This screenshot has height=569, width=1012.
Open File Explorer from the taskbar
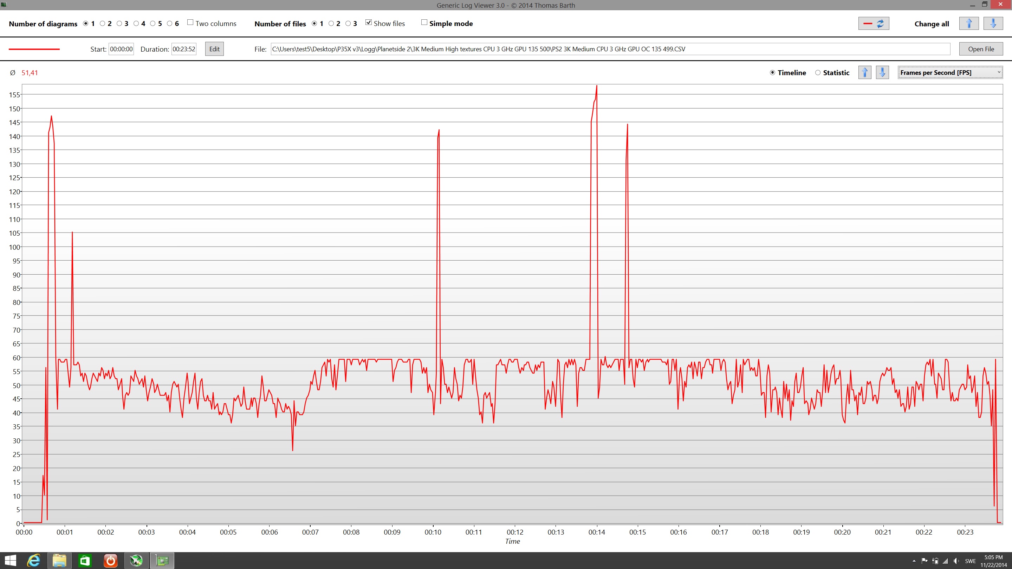tap(59, 560)
